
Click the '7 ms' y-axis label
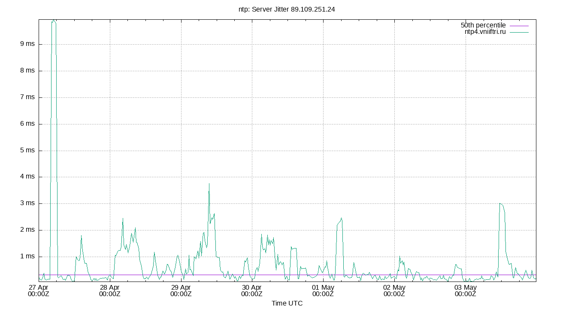pos(27,97)
